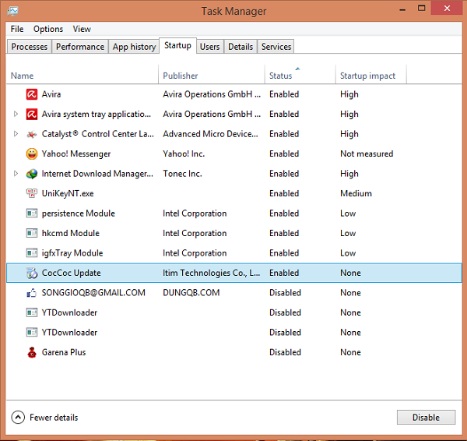Switch to the App history tab
The height and width of the screenshot is (441, 467).
pyautogui.click(x=135, y=47)
